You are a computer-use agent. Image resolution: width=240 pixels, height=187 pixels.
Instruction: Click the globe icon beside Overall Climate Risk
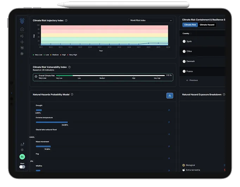[36, 76]
